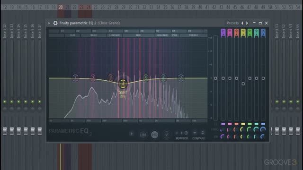
Task: Click the purple band 1 gain slider handle
Action: click(x=223, y=78)
